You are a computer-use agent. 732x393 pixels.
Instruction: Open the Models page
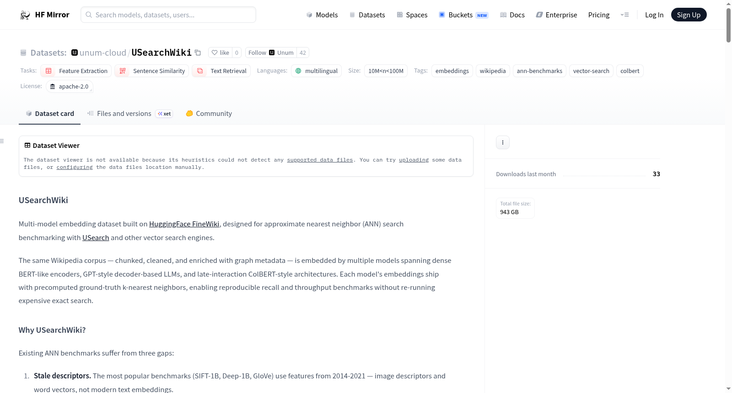coord(322,15)
